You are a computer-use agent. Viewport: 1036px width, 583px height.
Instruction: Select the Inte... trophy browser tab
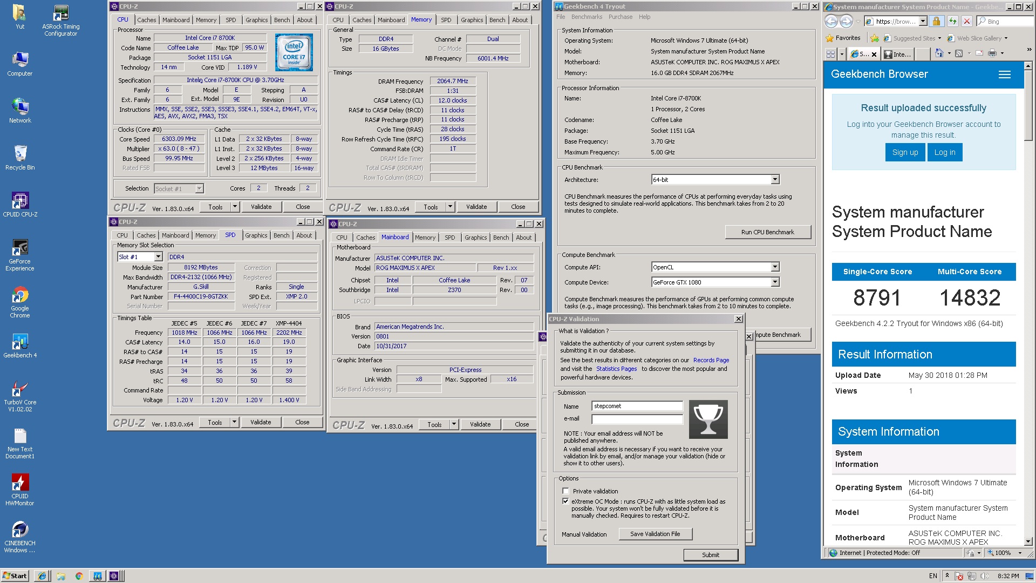click(x=898, y=54)
